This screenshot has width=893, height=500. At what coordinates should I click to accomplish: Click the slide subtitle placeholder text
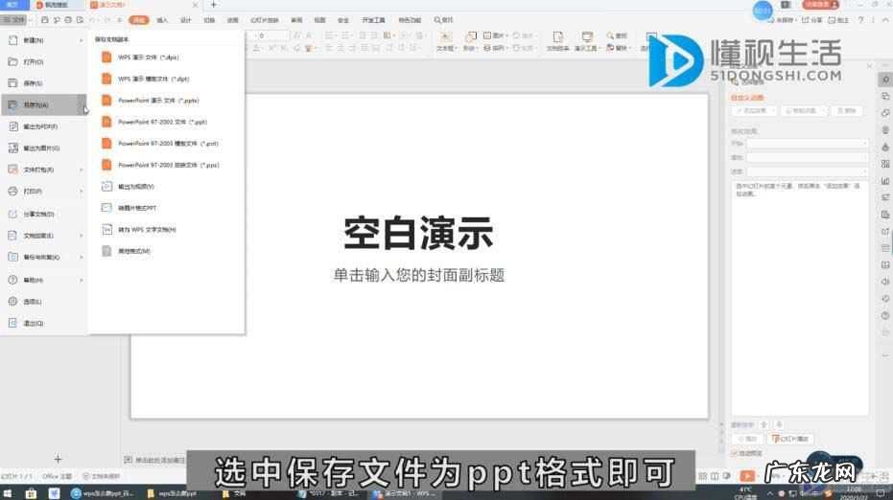418,275
